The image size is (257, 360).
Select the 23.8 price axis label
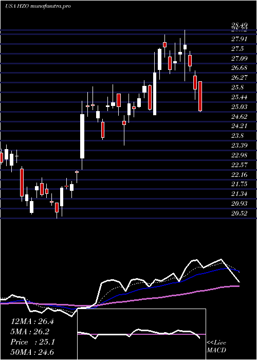pyautogui.click(x=237, y=136)
